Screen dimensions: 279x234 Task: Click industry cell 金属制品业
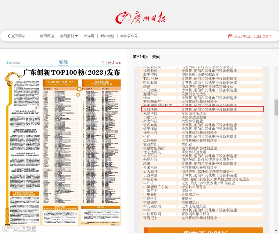tap(190, 195)
